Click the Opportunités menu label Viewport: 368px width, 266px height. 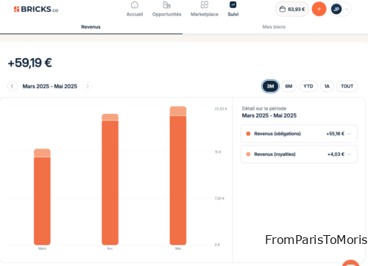(x=166, y=15)
